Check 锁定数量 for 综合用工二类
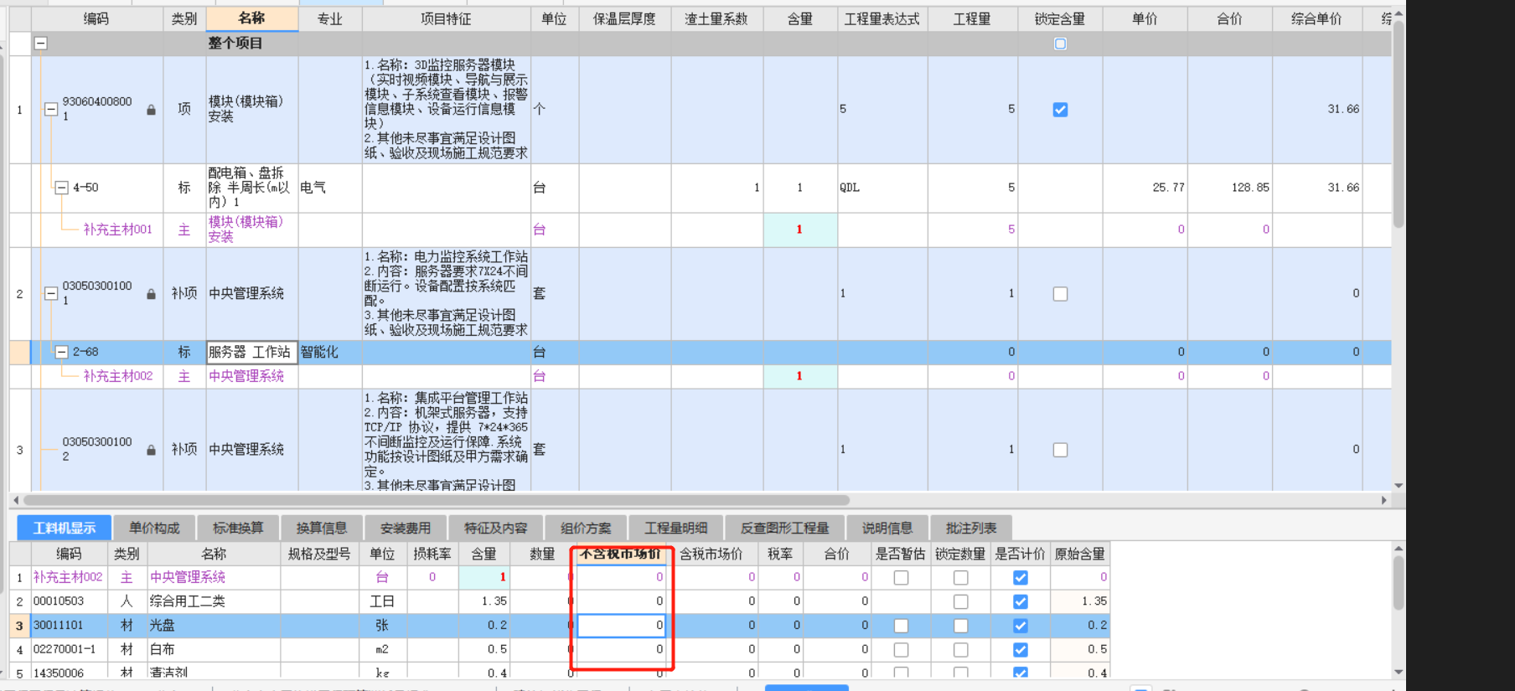The width and height of the screenshot is (1515, 691). [960, 601]
